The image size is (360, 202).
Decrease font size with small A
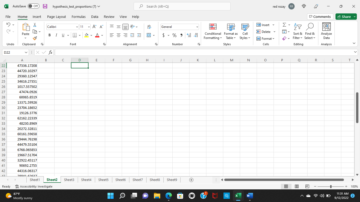(101, 27)
